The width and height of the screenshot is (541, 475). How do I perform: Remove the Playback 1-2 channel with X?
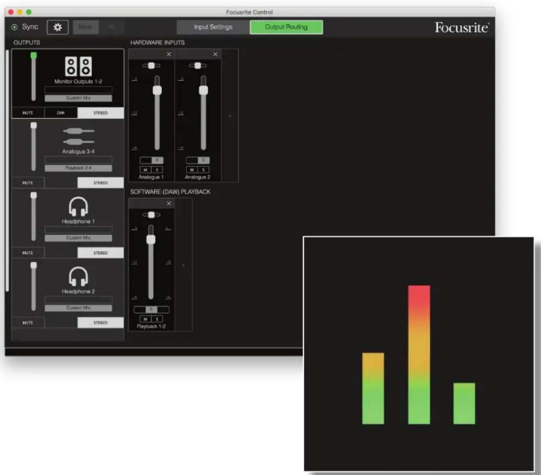coord(169,204)
